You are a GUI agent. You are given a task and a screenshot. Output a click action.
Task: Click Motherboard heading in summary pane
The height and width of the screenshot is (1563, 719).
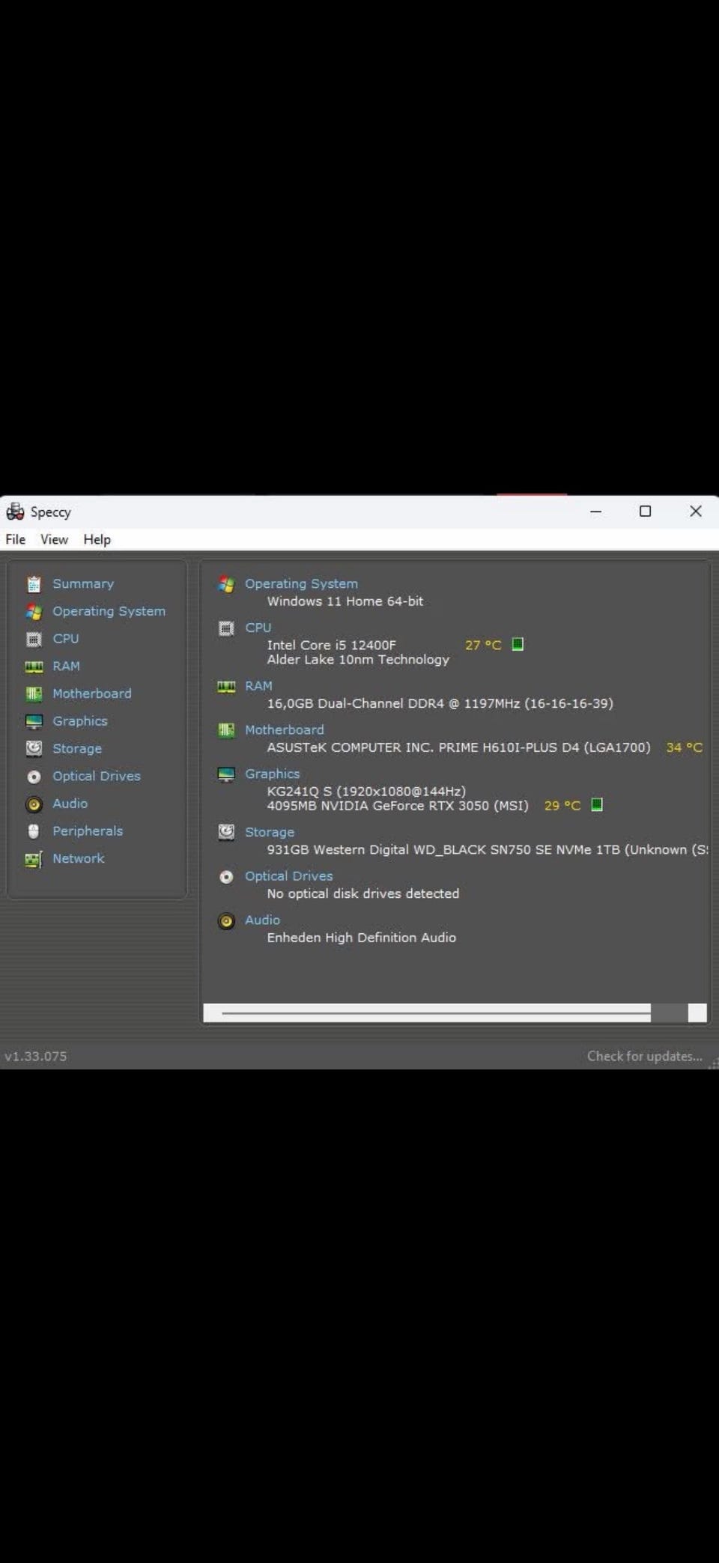tap(284, 729)
